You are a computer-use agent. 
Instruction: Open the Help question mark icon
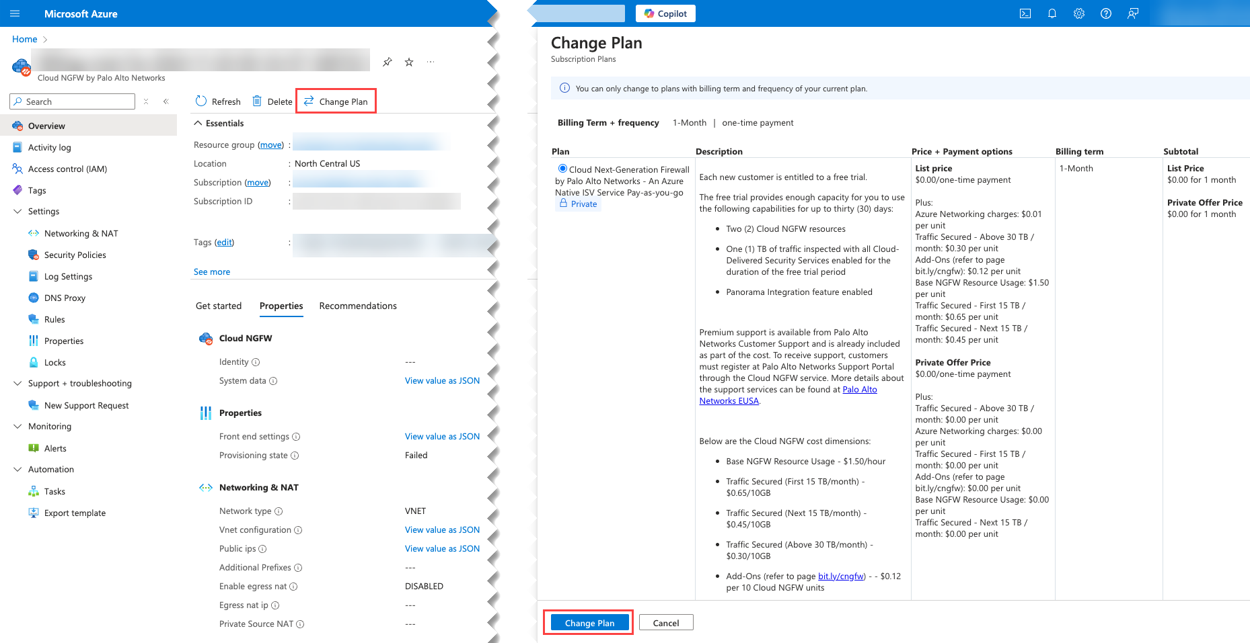[1106, 13]
